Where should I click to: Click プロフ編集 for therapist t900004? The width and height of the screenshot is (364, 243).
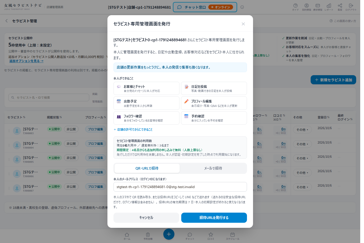coord(96,144)
